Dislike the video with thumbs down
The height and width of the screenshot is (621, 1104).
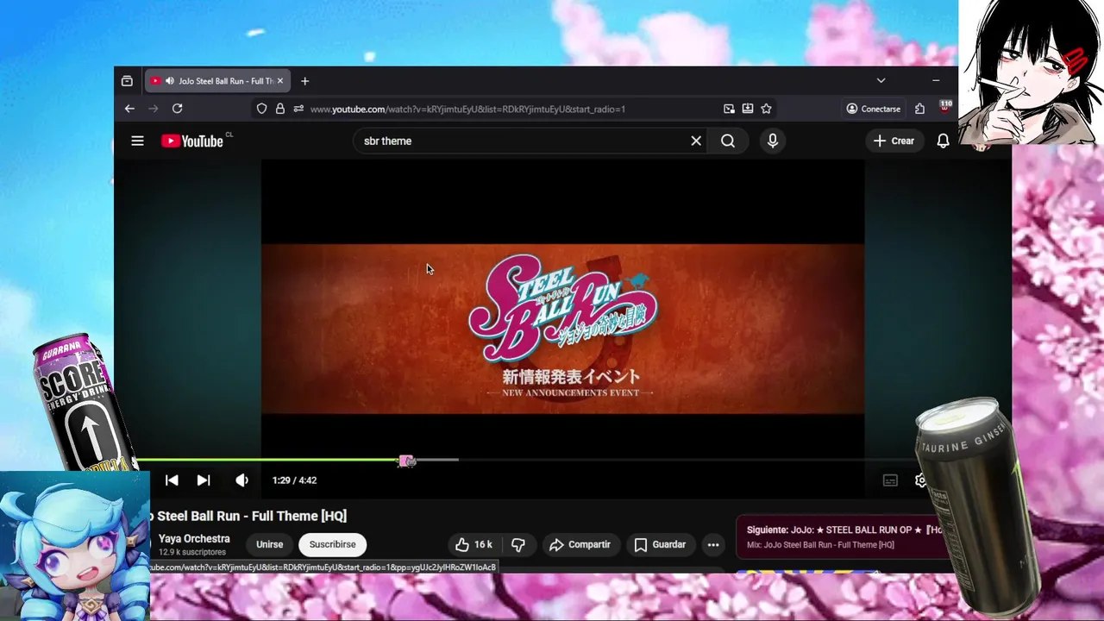click(518, 544)
